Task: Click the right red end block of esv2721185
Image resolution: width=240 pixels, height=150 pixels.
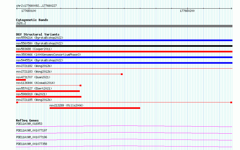Action: [x=231, y=102]
